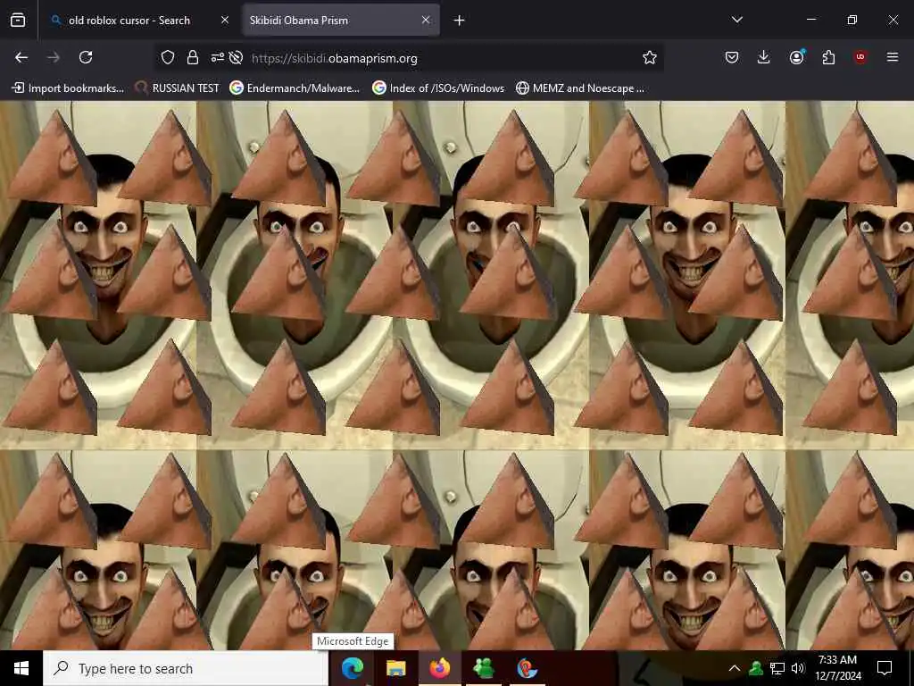
Task: Open the uBlock Origin extension icon
Action: [x=860, y=57]
